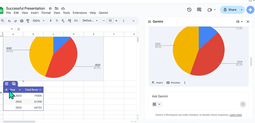
Task: Click the calculator table icon above table
Action: coord(14,84)
